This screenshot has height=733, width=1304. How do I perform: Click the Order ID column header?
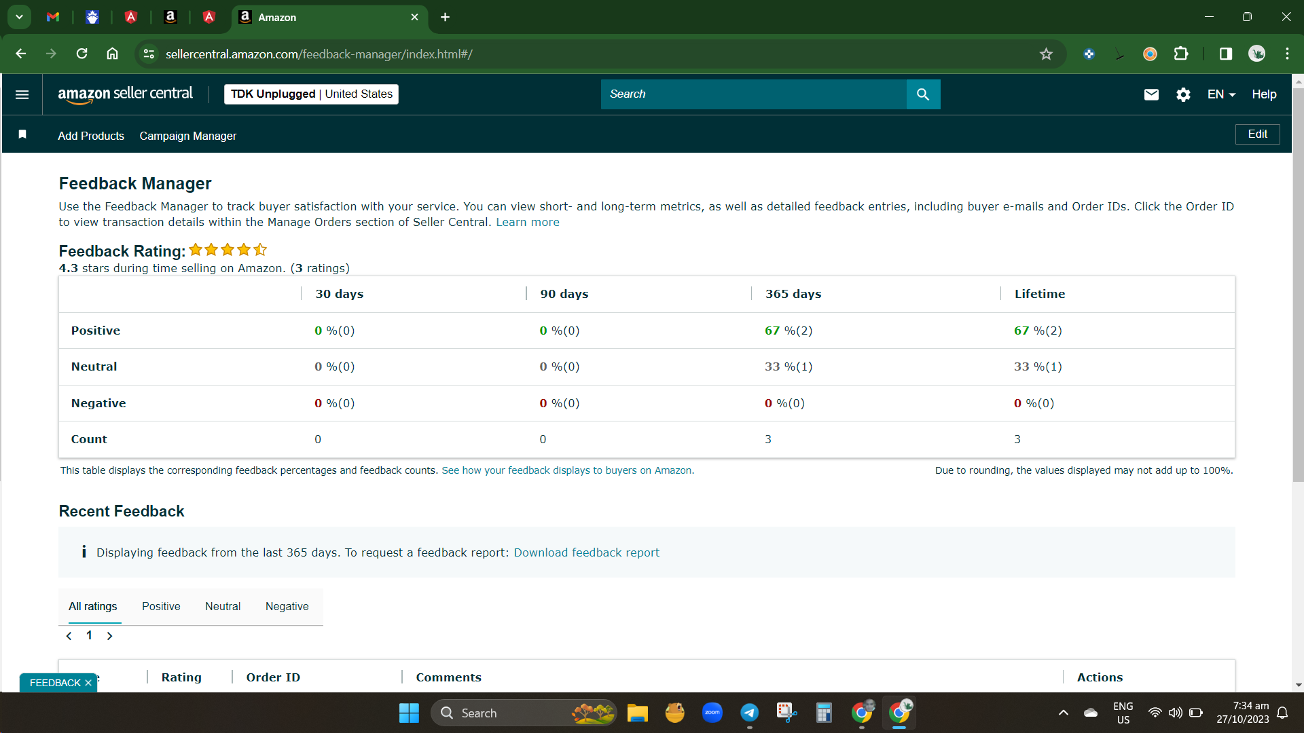273,677
